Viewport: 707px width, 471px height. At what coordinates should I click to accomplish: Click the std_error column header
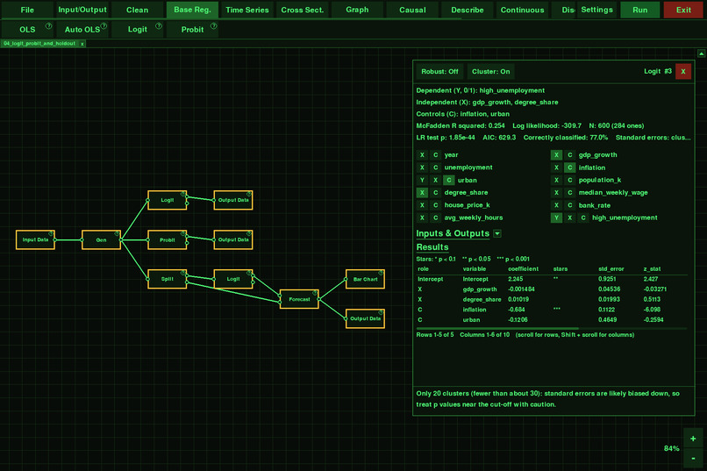pos(611,269)
